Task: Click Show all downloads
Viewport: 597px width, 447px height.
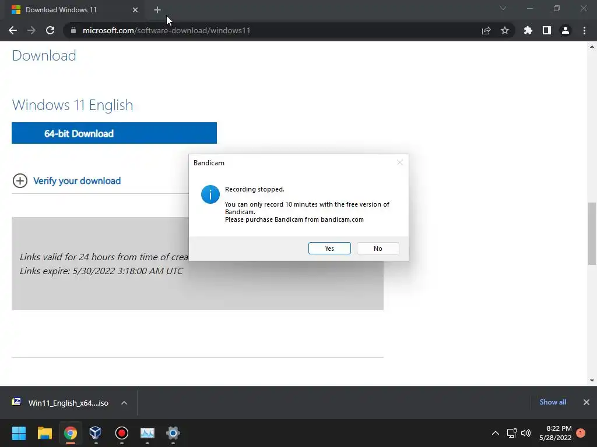Action: [x=553, y=402]
